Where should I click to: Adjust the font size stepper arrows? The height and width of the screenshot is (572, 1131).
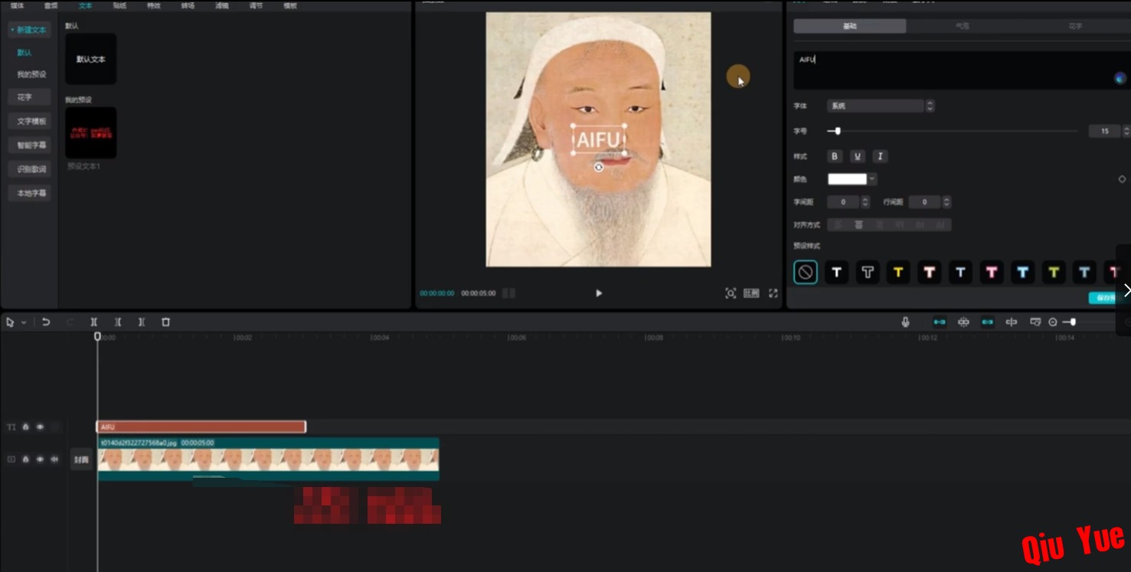pos(1126,131)
